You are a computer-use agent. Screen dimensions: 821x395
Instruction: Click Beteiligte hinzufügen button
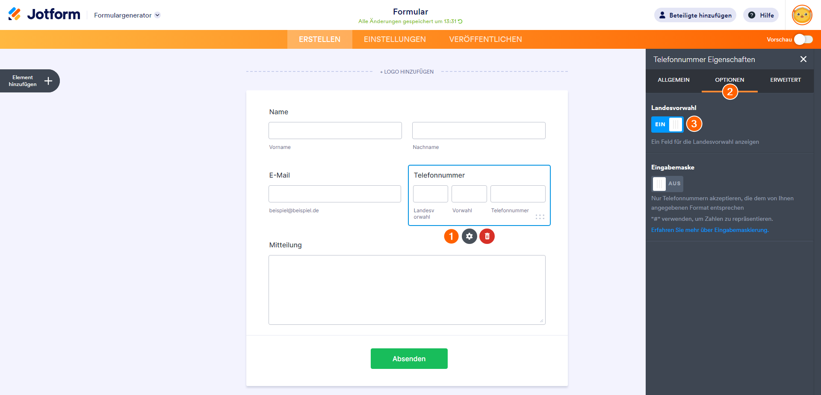pyautogui.click(x=695, y=15)
